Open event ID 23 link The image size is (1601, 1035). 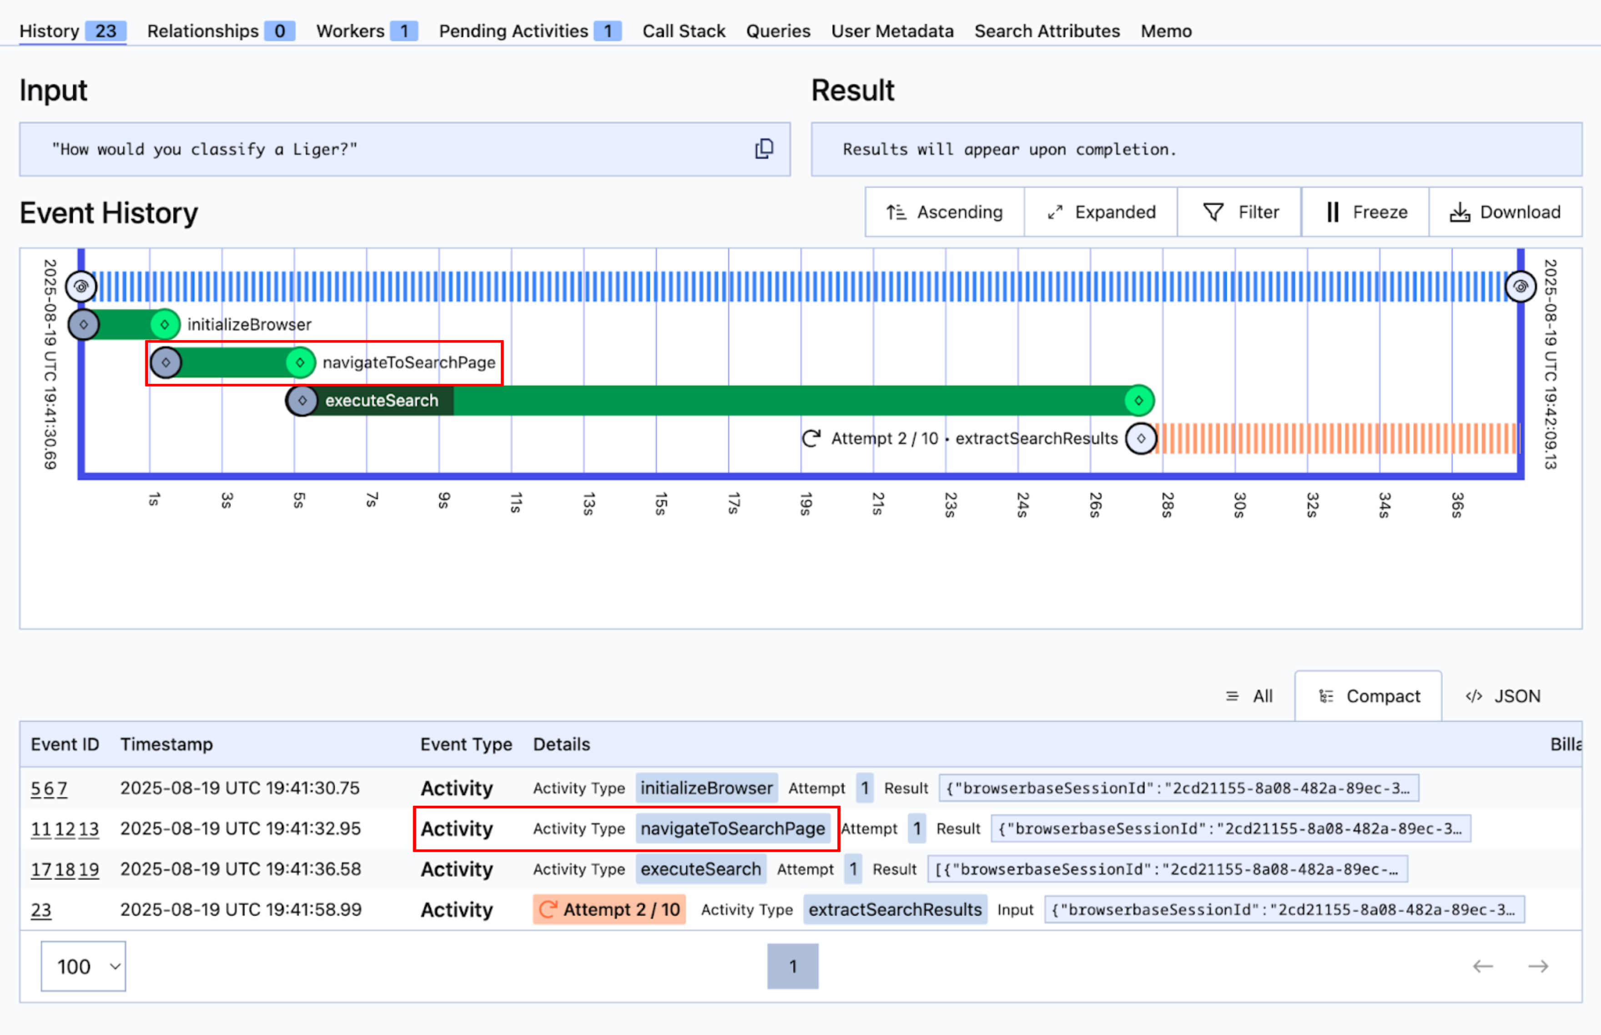click(41, 910)
